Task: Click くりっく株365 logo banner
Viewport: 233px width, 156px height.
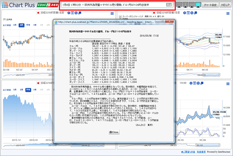Action: click(x=48, y=5)
